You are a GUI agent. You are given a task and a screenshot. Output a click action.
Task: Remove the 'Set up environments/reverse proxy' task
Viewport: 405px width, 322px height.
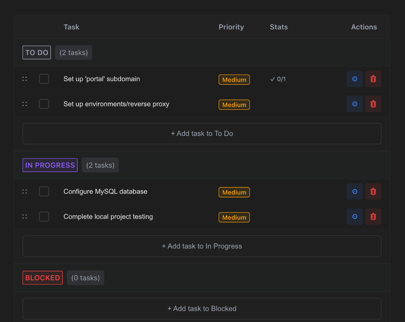[373, 104]
